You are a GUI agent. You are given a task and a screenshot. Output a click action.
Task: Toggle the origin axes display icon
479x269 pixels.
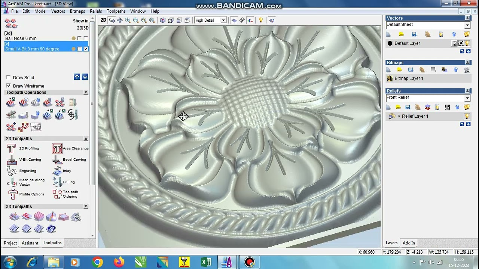point(250,20)
